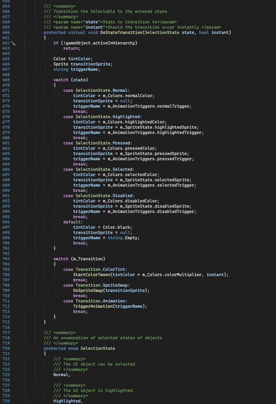Viewport: 276px width, 404px height.
Task: Click comment "The UI object can be selected."
Action: tap(100, 364)
